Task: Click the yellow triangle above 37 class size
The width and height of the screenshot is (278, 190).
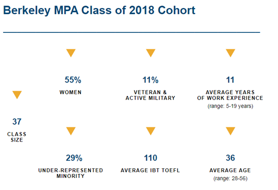Action: 17,95
